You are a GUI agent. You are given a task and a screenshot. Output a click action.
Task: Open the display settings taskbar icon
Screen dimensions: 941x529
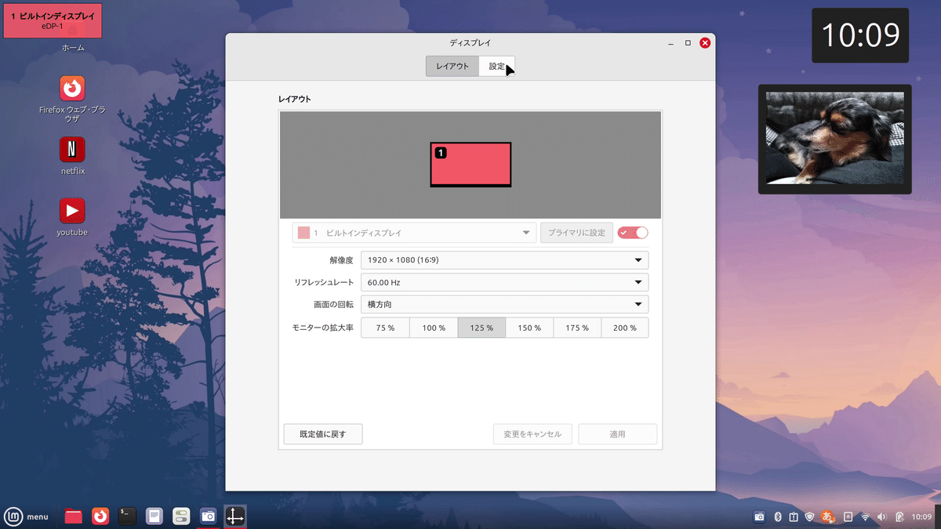pyautogui.click(x=234, y=516)
